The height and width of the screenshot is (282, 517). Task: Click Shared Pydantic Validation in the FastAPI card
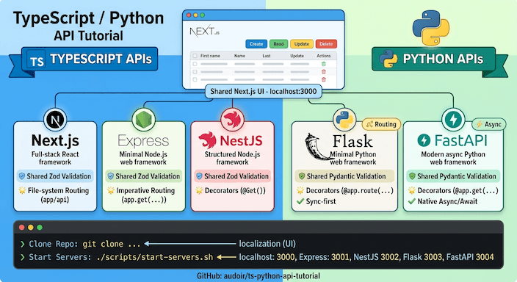457,176
